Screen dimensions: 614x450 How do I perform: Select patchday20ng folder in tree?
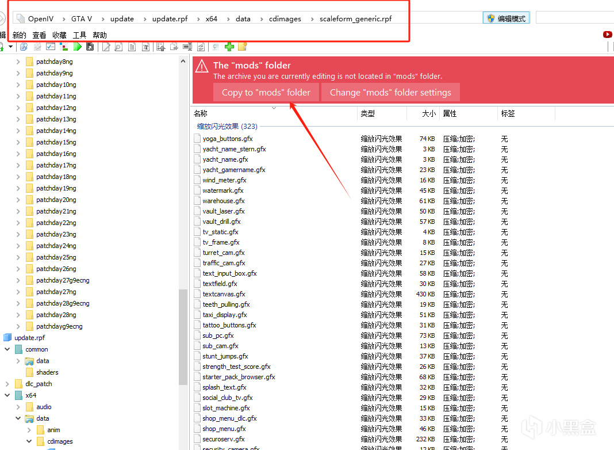(56, 200)
